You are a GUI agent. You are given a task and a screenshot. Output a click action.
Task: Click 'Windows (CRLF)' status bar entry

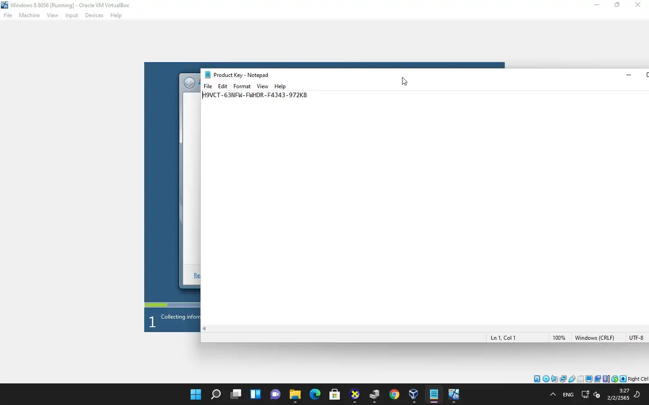coord(594,337)
